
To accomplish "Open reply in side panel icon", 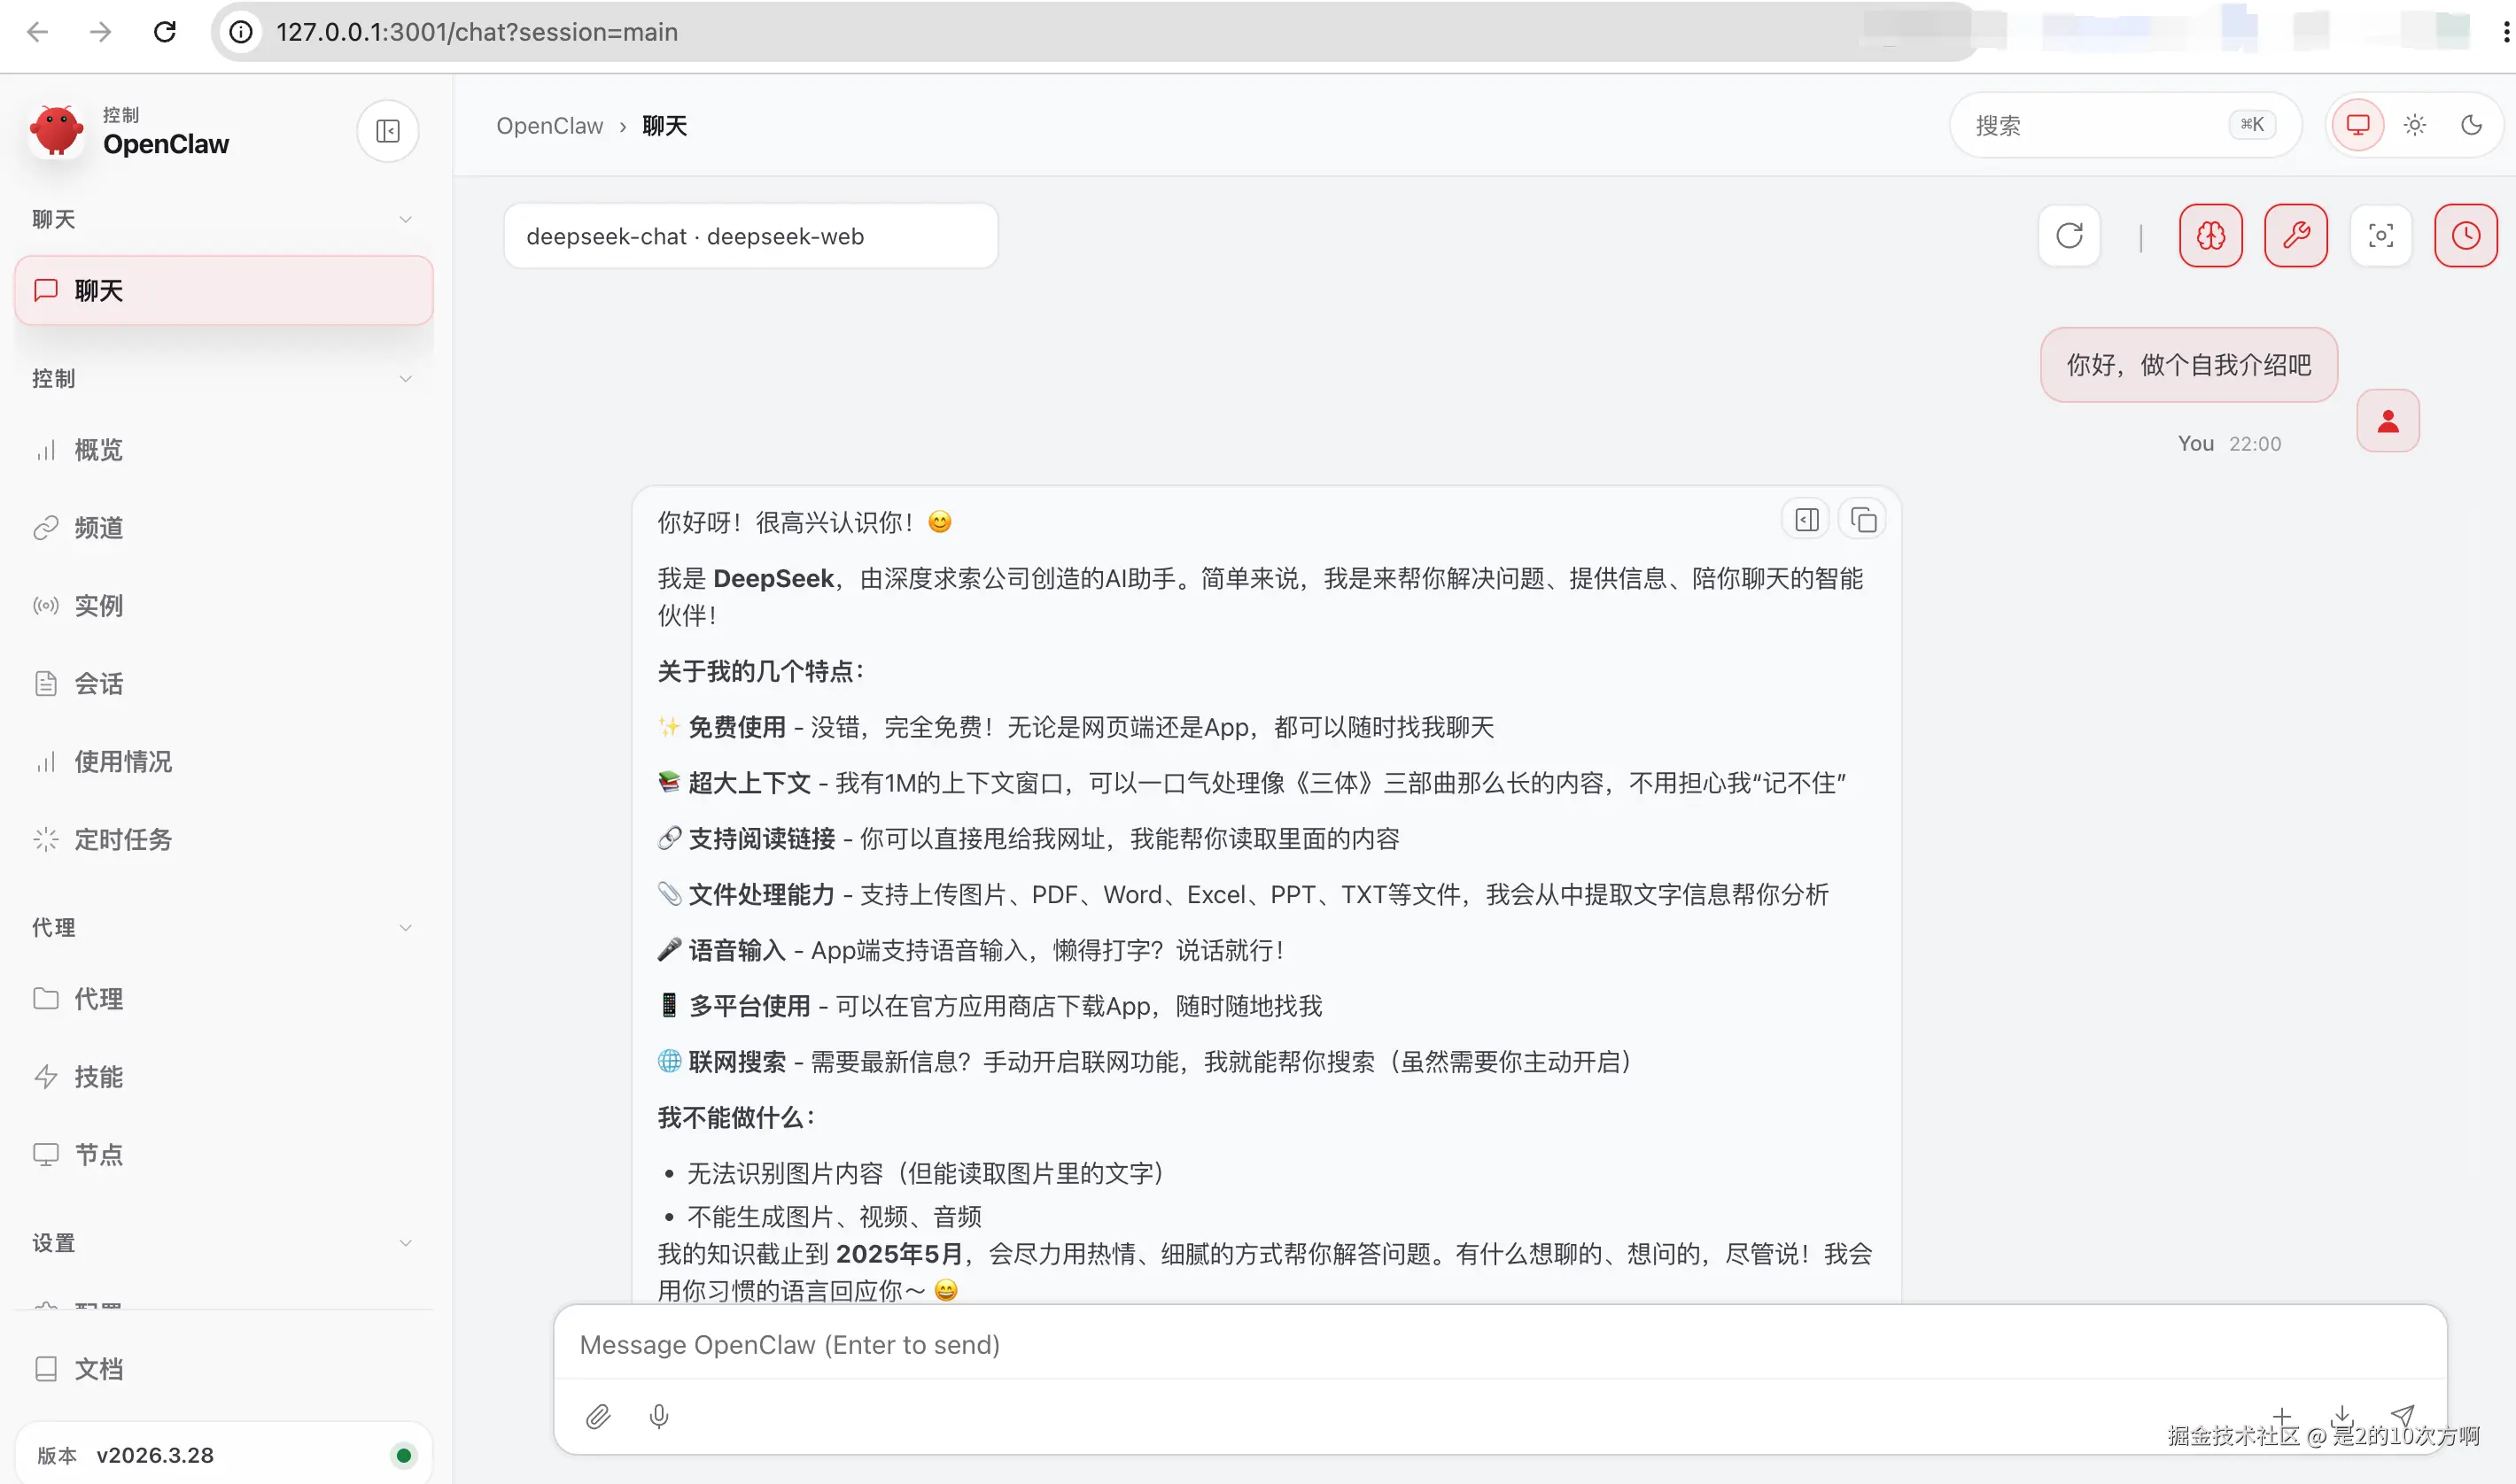I will (1806, 520).
